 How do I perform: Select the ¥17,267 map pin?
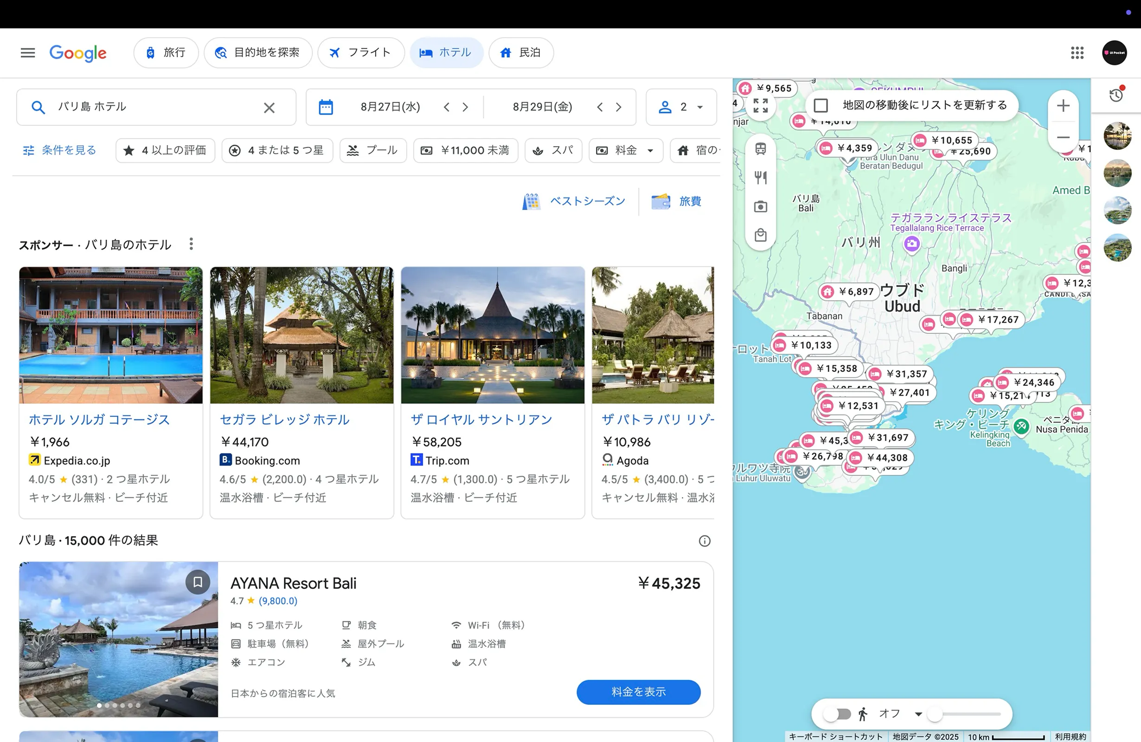pos(991,320)
